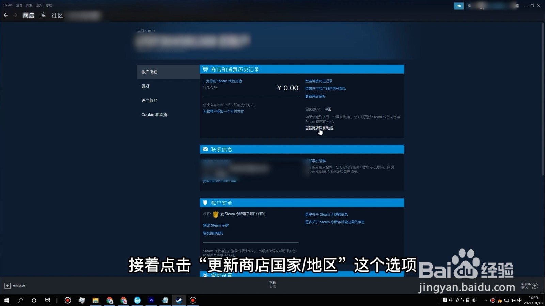Click 更新商店偏好 link
Screen dimensions: 545x306
coord(315,96)
